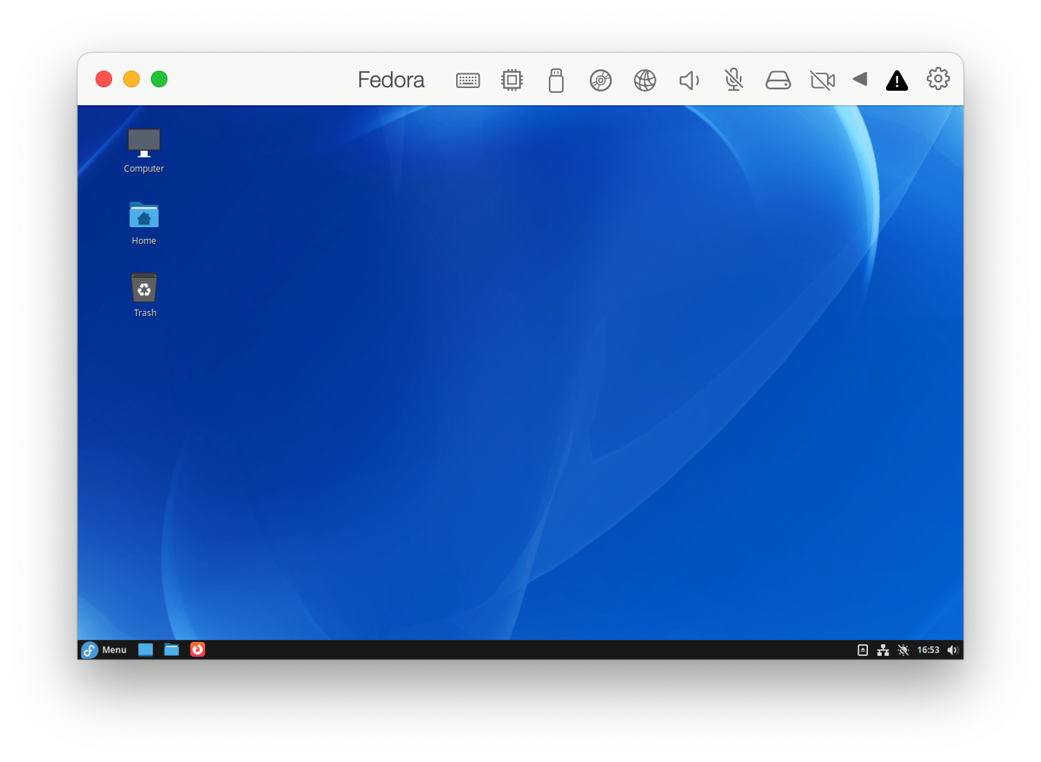Open the keyboard icon in Fedora toolbar
The image size is (1041, 762).
(x=468, y=80)
